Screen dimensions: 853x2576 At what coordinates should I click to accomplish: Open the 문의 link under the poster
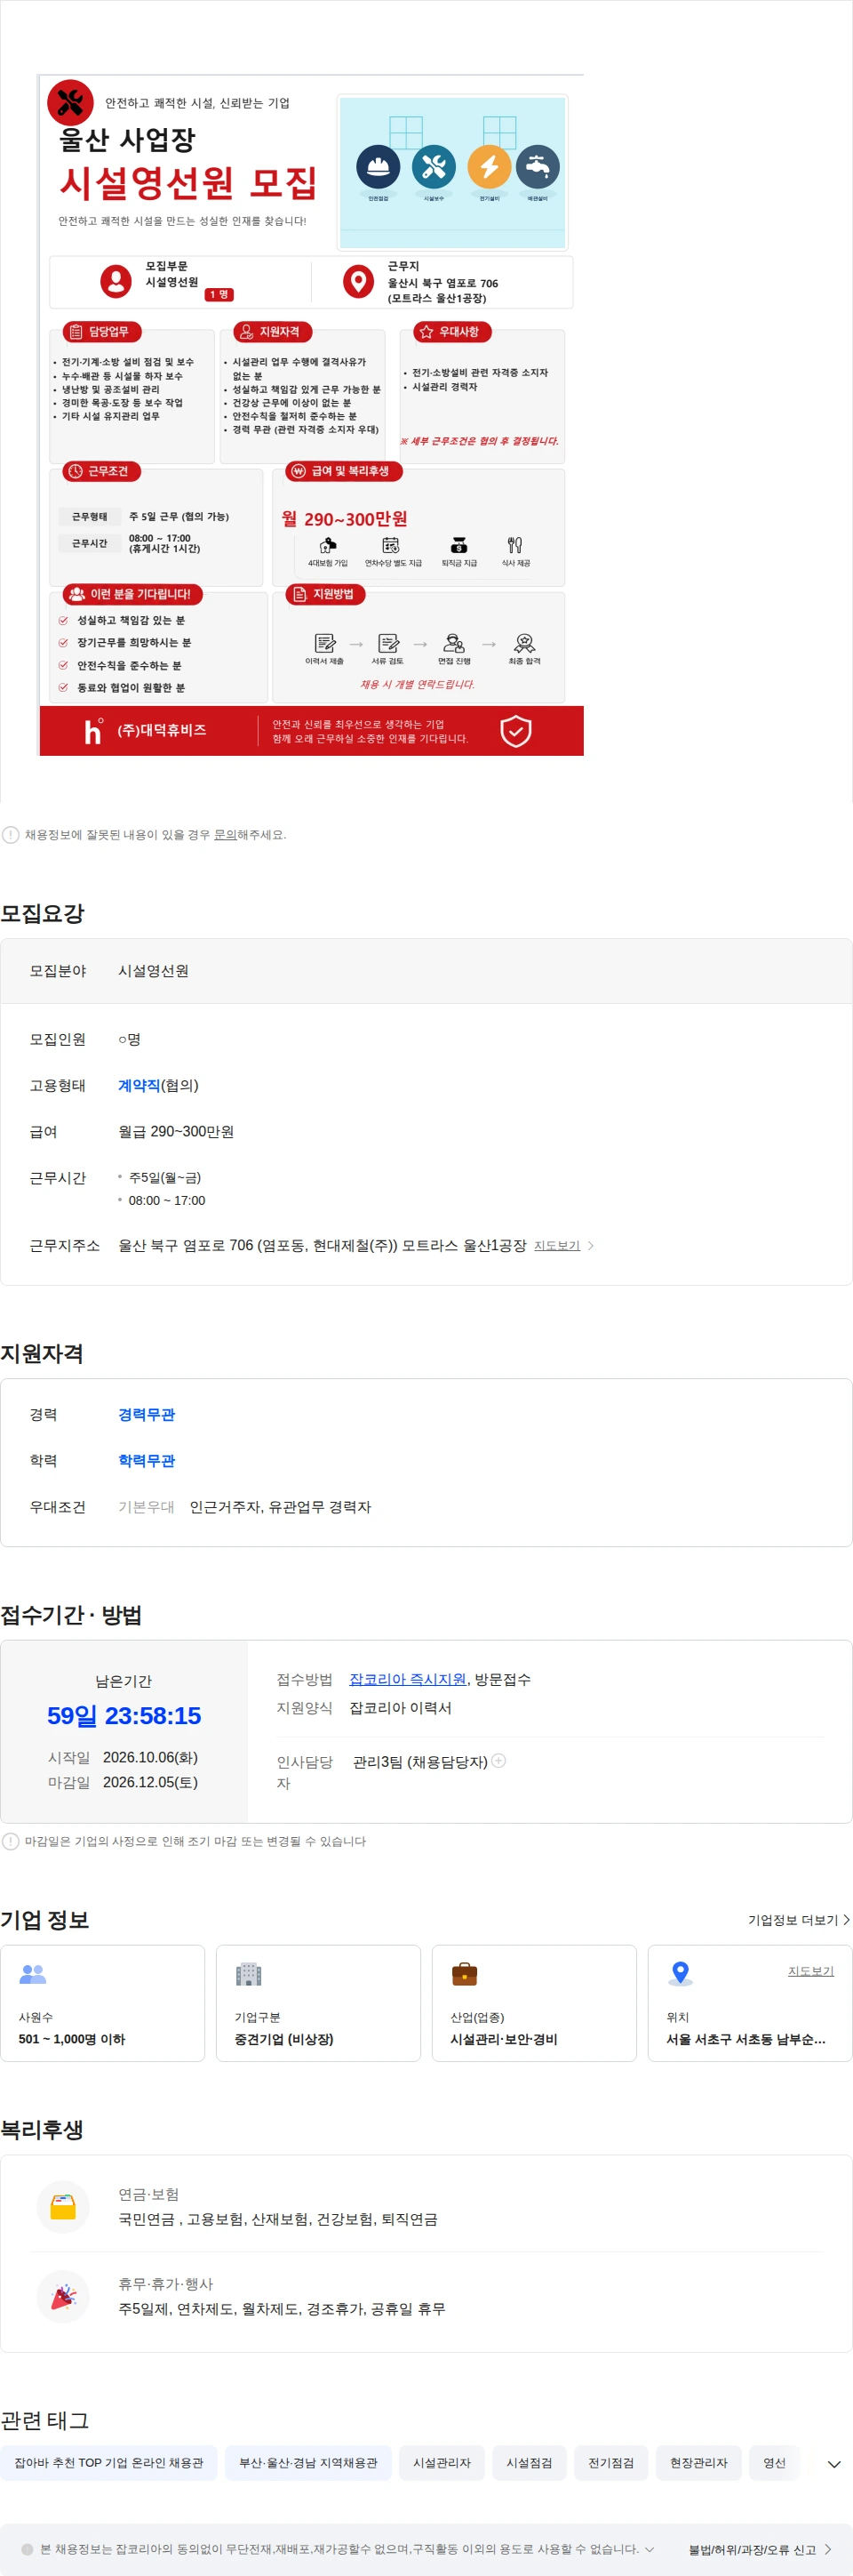(225, 834)
